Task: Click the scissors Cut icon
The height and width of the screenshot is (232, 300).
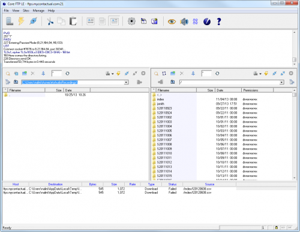Action: (x=50, y=22)
